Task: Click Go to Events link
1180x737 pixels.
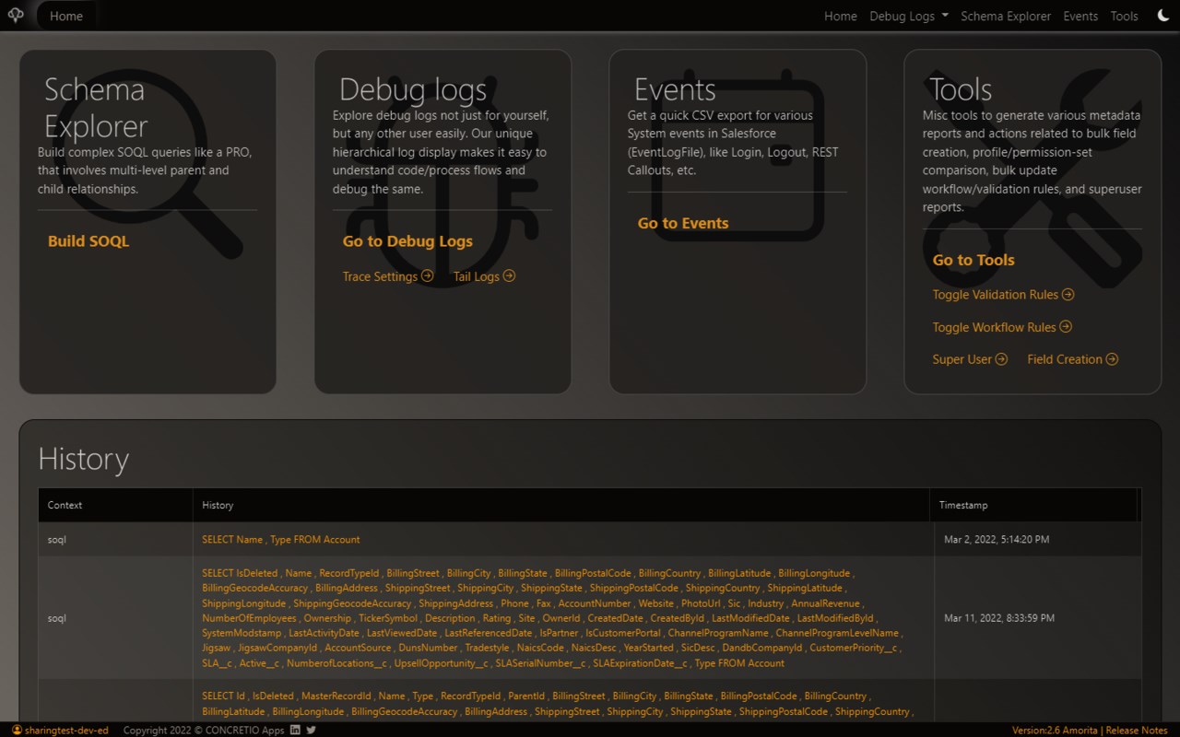Action: pos(683,223)
